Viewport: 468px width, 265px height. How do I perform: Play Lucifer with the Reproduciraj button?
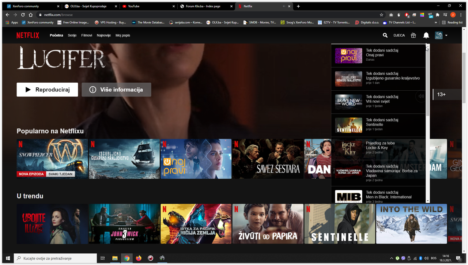[47, 90]
